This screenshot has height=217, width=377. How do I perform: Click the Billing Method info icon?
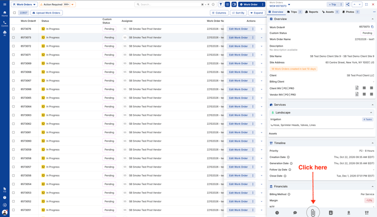click(x=289, y=194)
